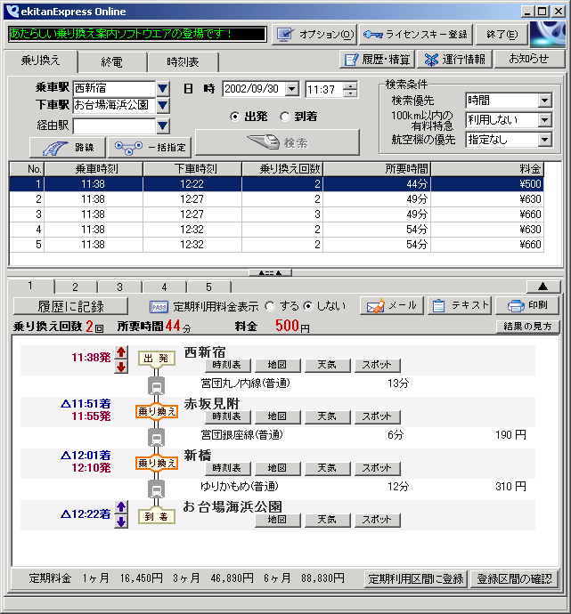Print the route with 印刷
Image resolution: width=571 pixels, height=614 pixels.
point(527,305)
